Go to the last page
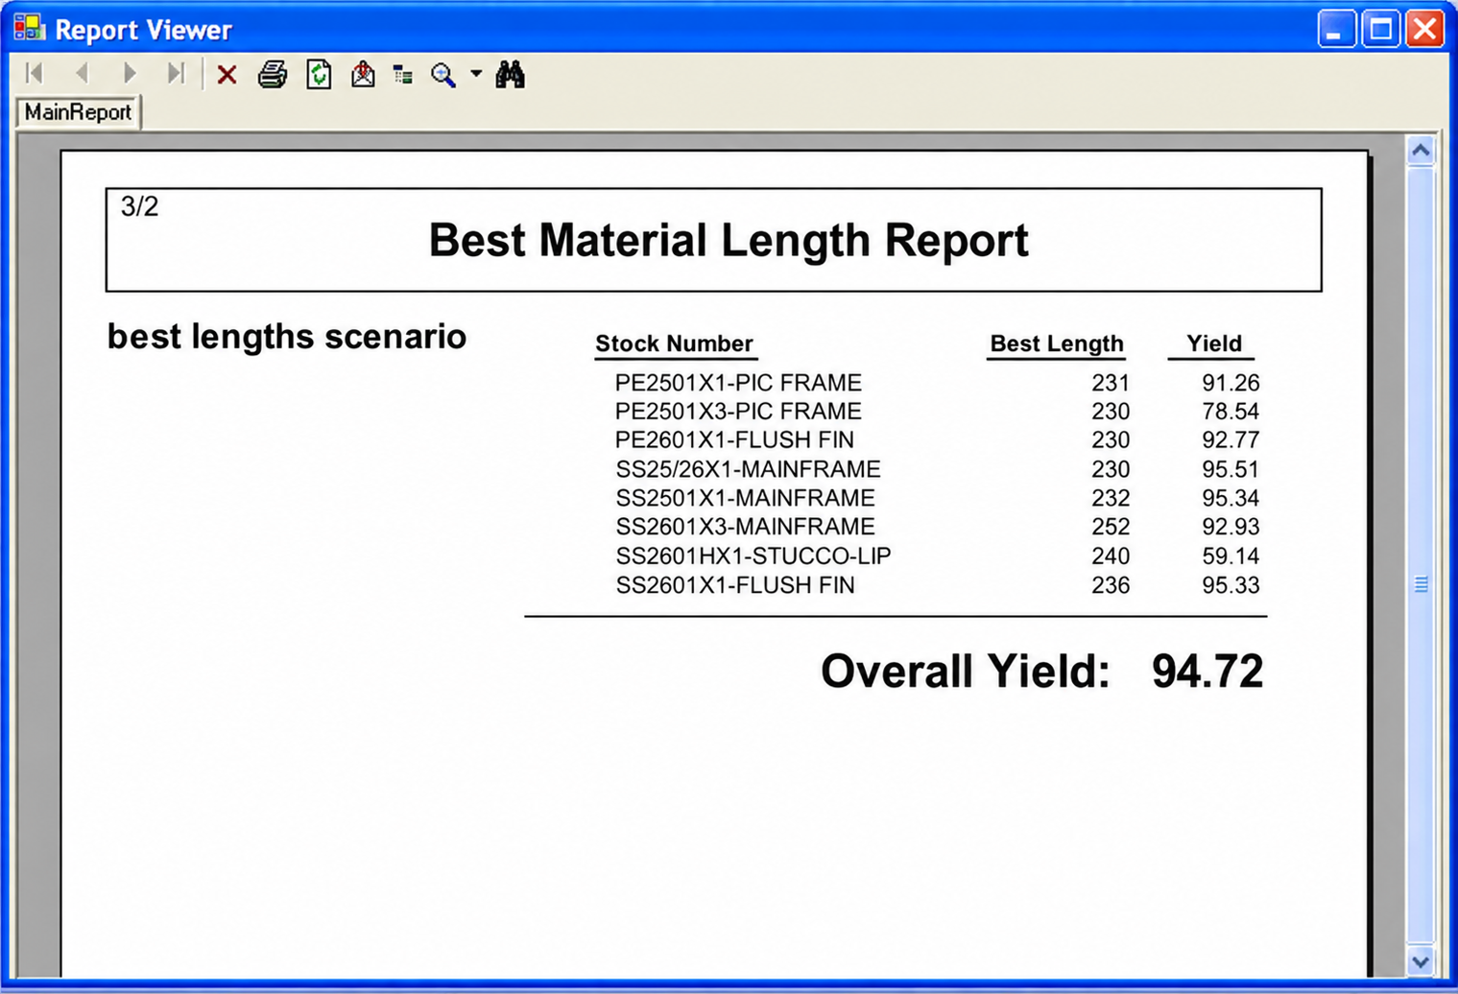This screenshot has width=1458, height=994. point(176,74)
